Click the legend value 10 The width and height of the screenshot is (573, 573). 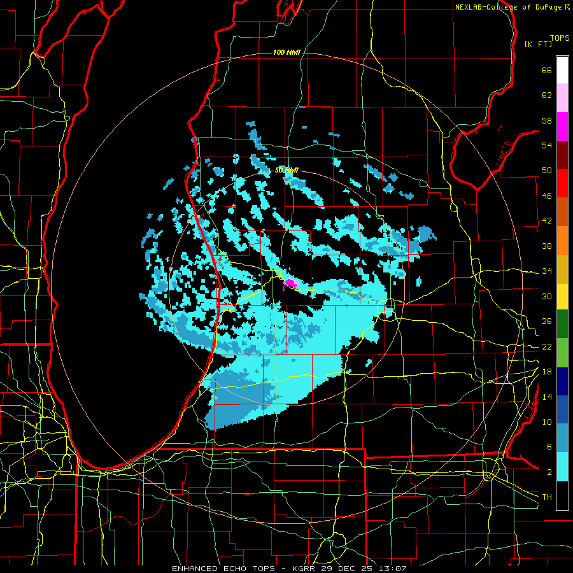pos(547,422)
